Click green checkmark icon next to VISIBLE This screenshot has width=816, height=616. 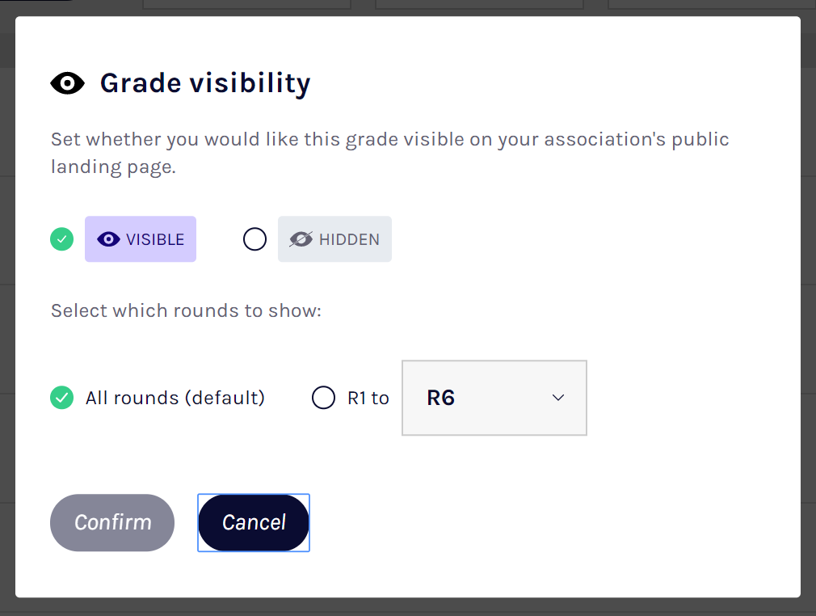click(x=62, y=239)
